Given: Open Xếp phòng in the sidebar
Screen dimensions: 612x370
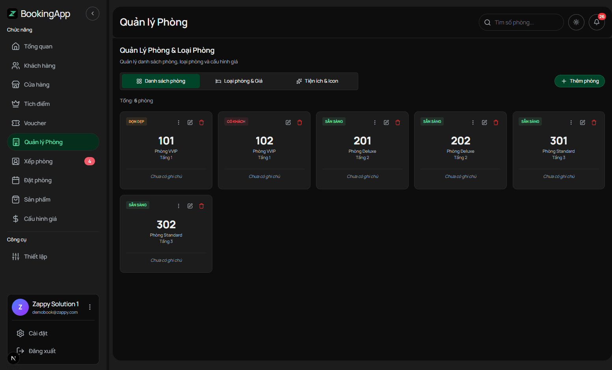Looking at the screenshot, I should point(38,161).
